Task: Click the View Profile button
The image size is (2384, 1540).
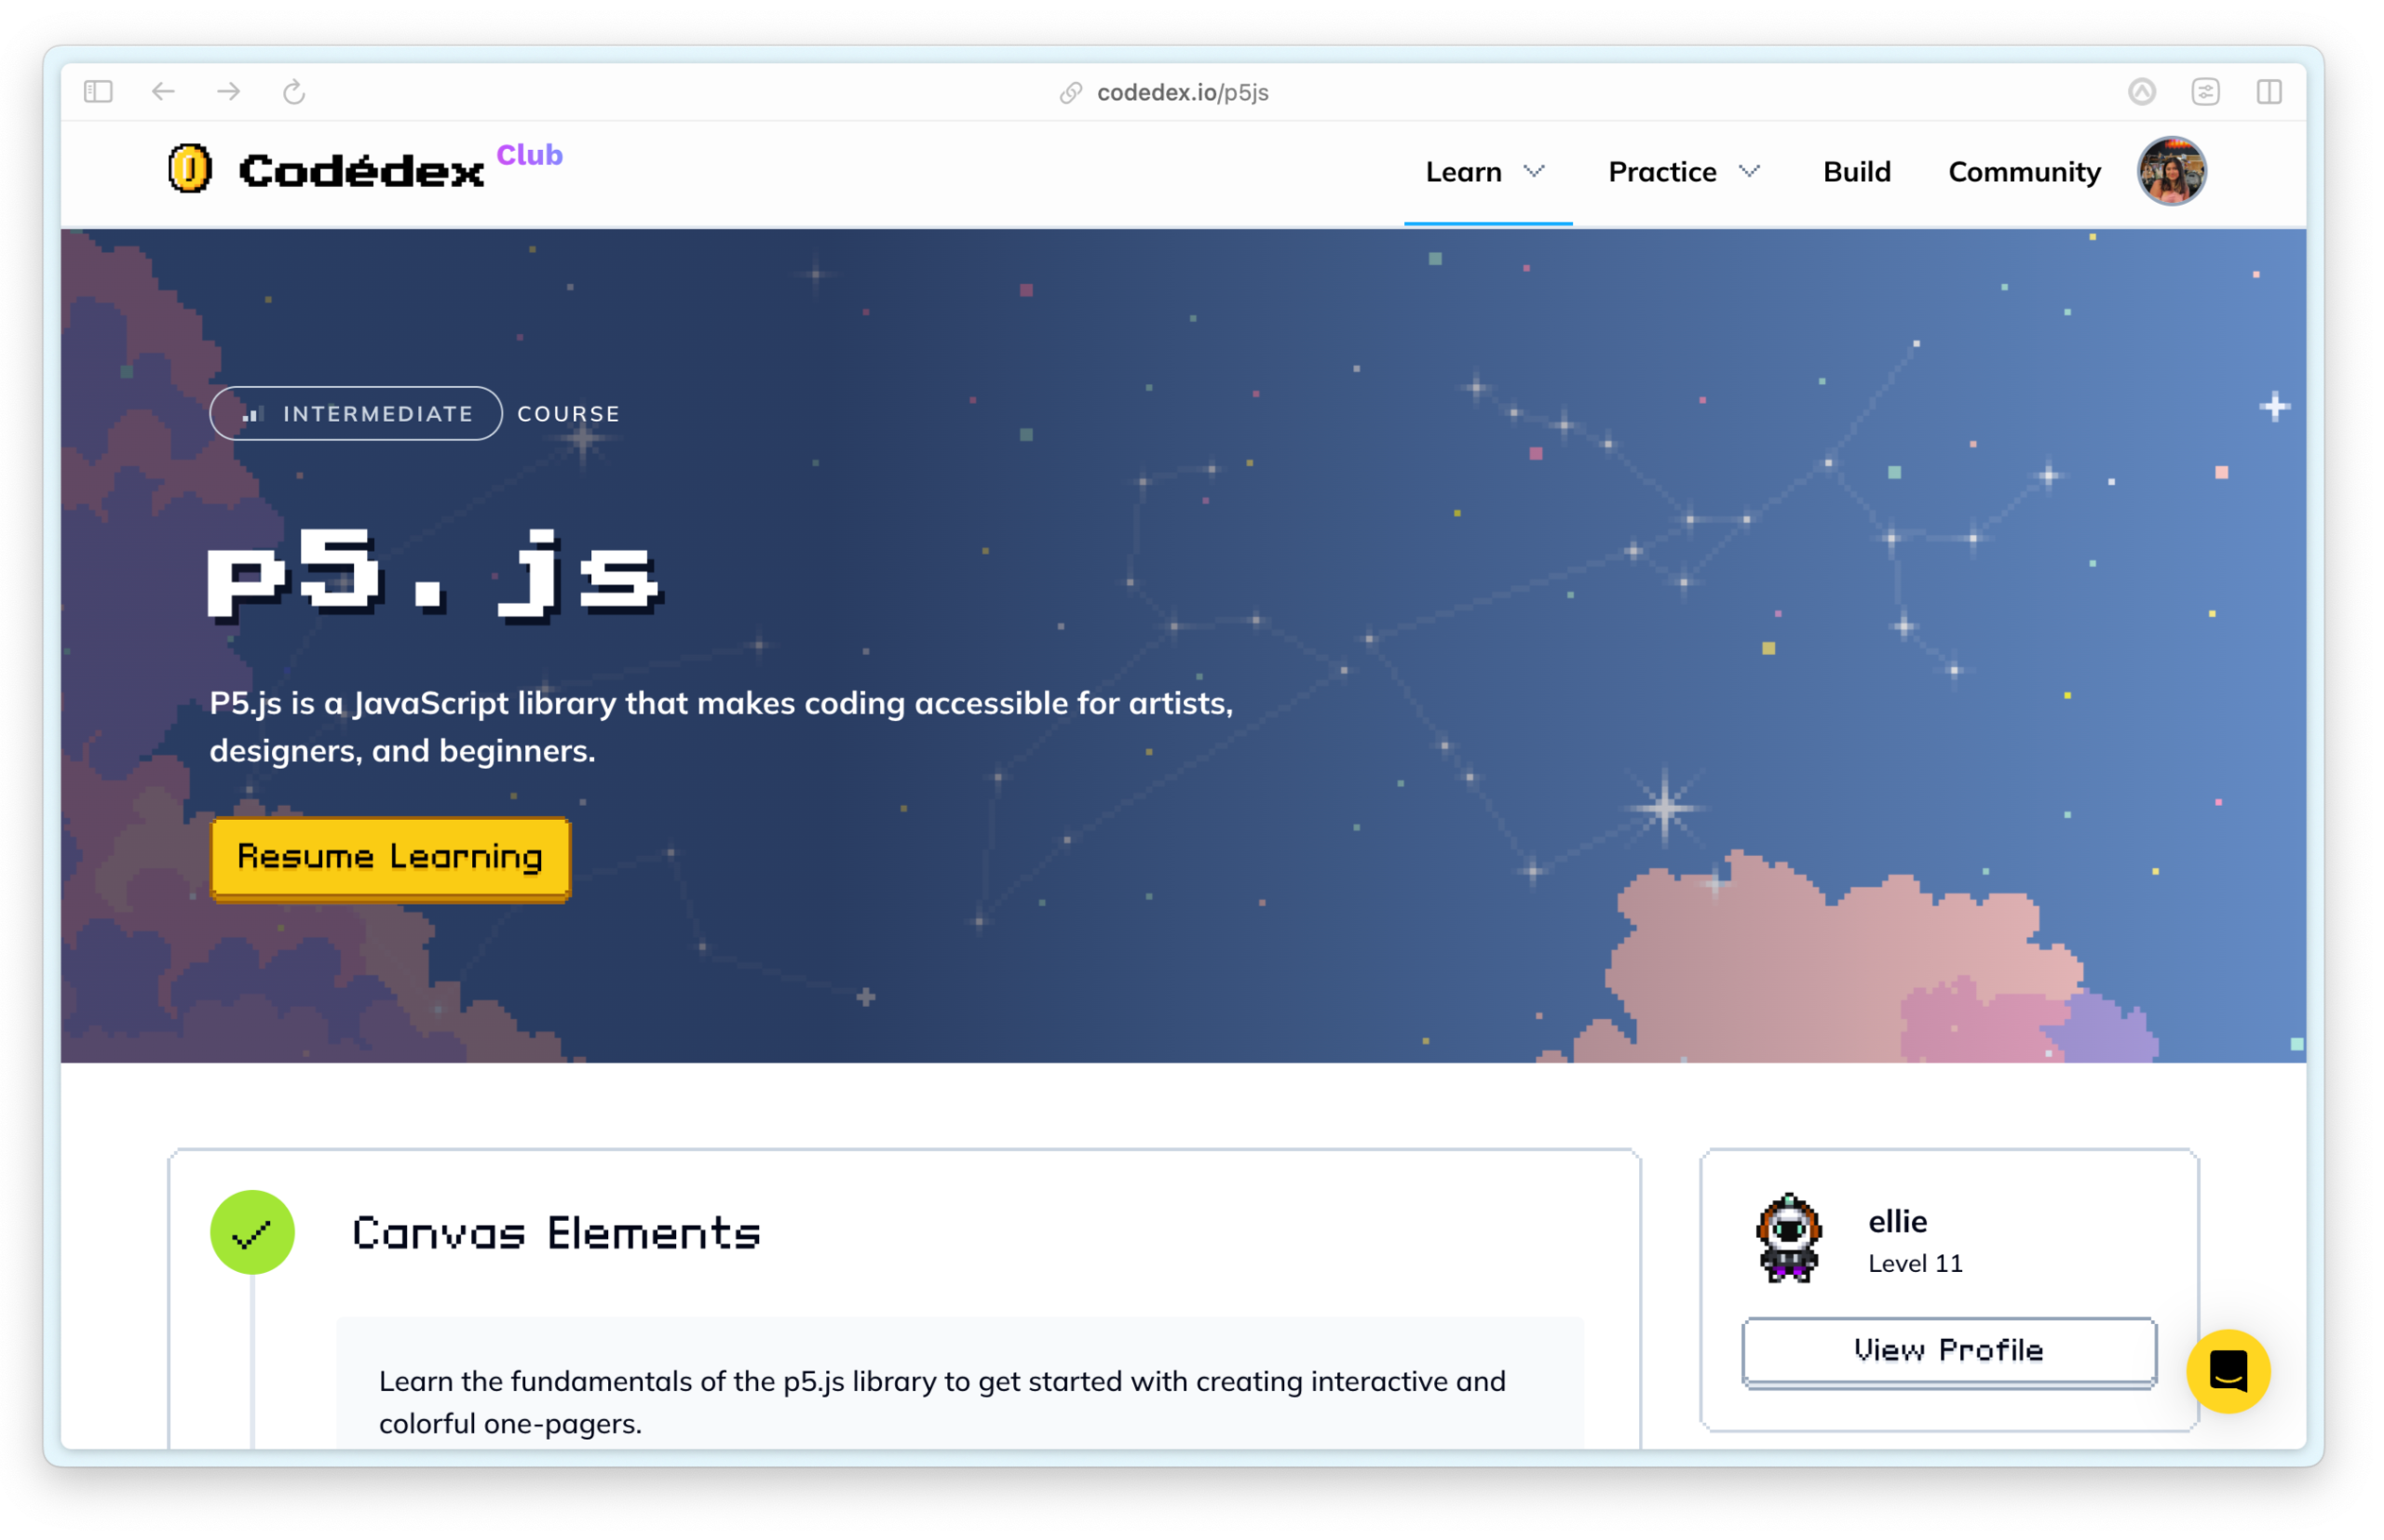Action: pos(1947,1351)
